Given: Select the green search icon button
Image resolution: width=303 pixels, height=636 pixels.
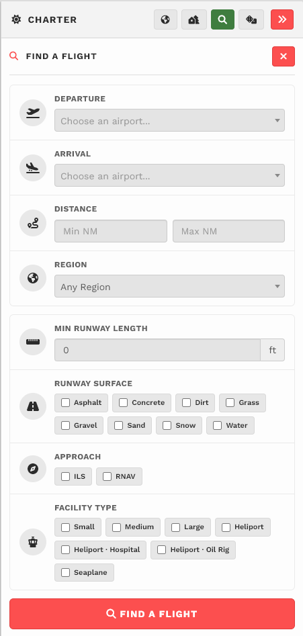Looking at the screenshot, I should pos(222,19).
